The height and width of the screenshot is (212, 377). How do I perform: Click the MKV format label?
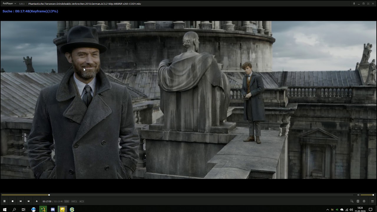tap(22, 4)
